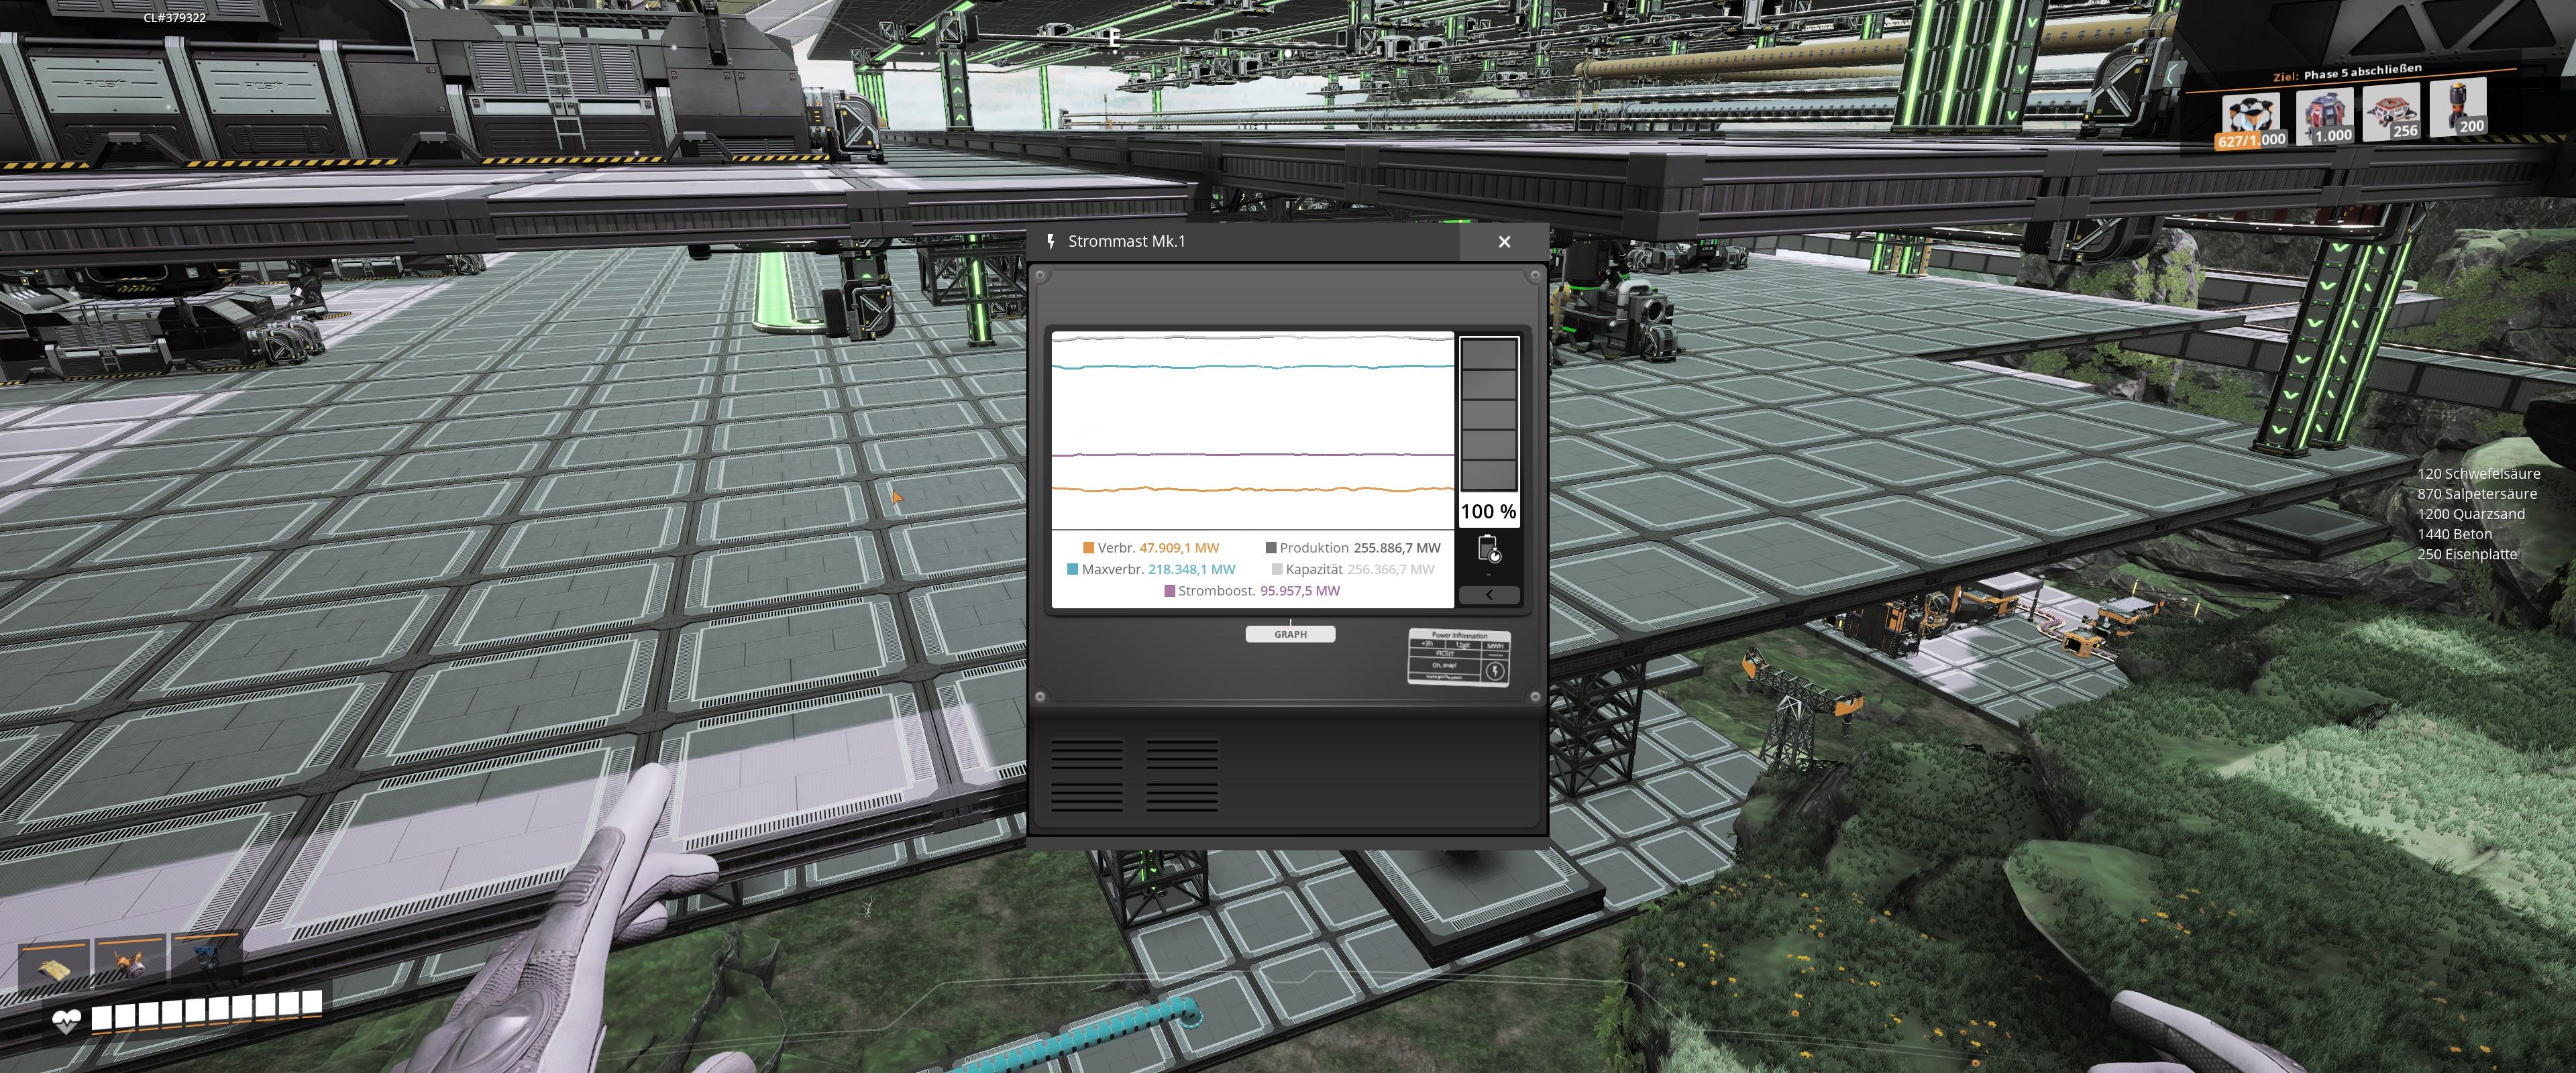Click the CL#379322 build number text
2576x1073 pixels.
[175, 18]
